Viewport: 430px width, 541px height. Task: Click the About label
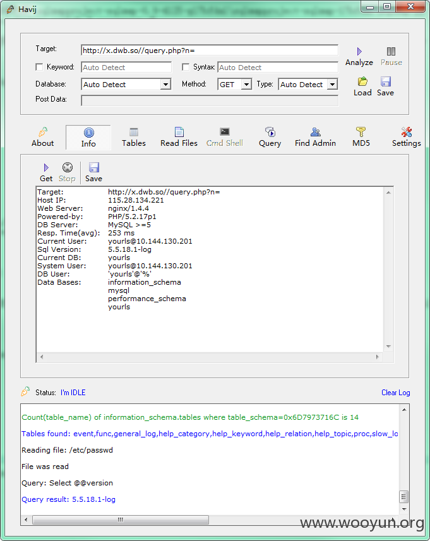[43, 143]
